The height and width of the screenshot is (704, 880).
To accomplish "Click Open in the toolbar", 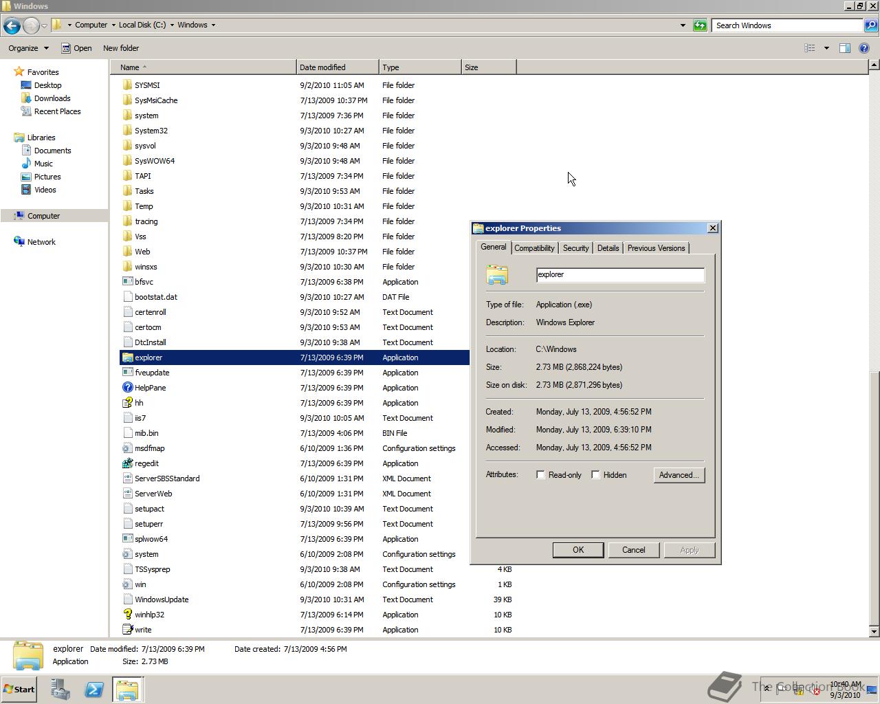I will pos(76,48).
